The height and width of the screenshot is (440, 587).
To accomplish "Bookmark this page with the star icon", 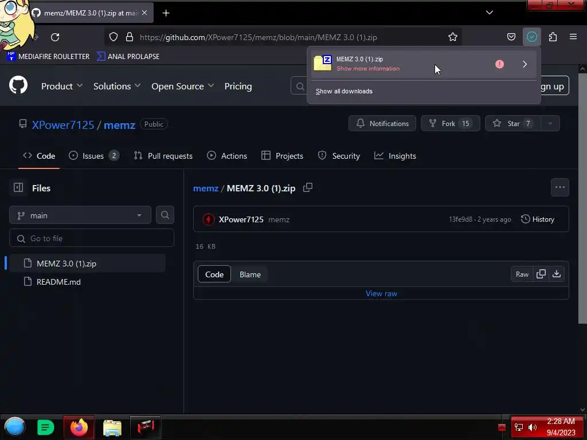I will (453, 37).
